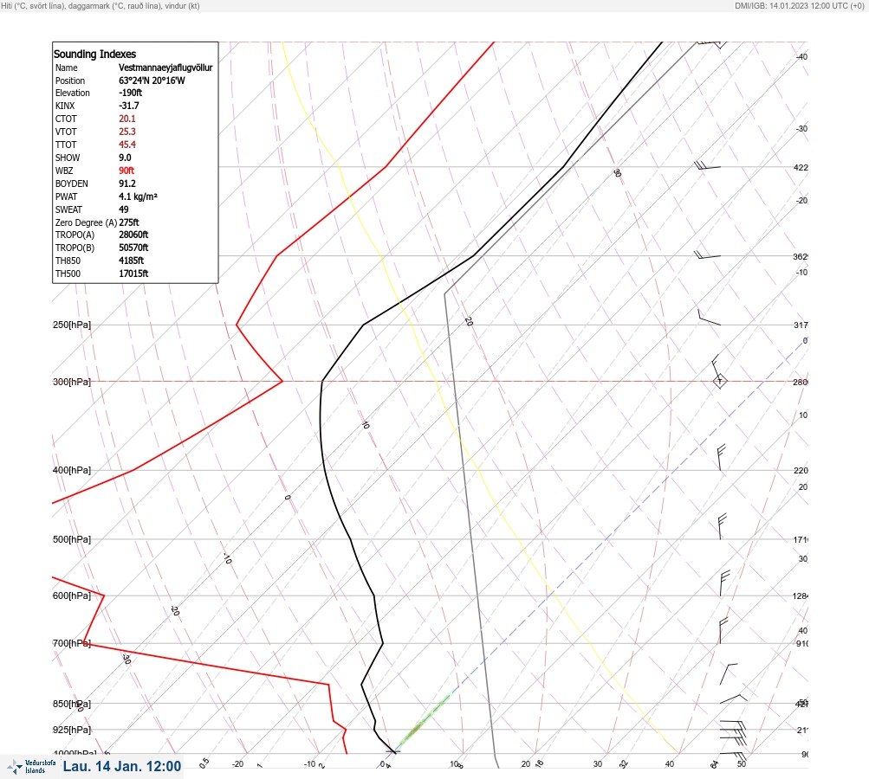Select the VTOT value 25.3

tap(126, 132)
